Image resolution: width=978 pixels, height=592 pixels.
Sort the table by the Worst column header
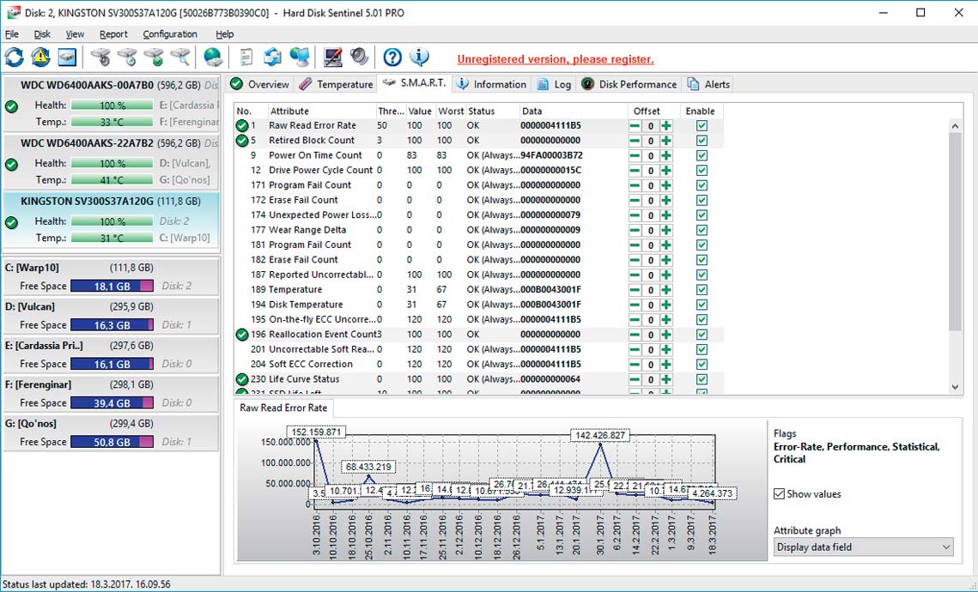[450, 111]
